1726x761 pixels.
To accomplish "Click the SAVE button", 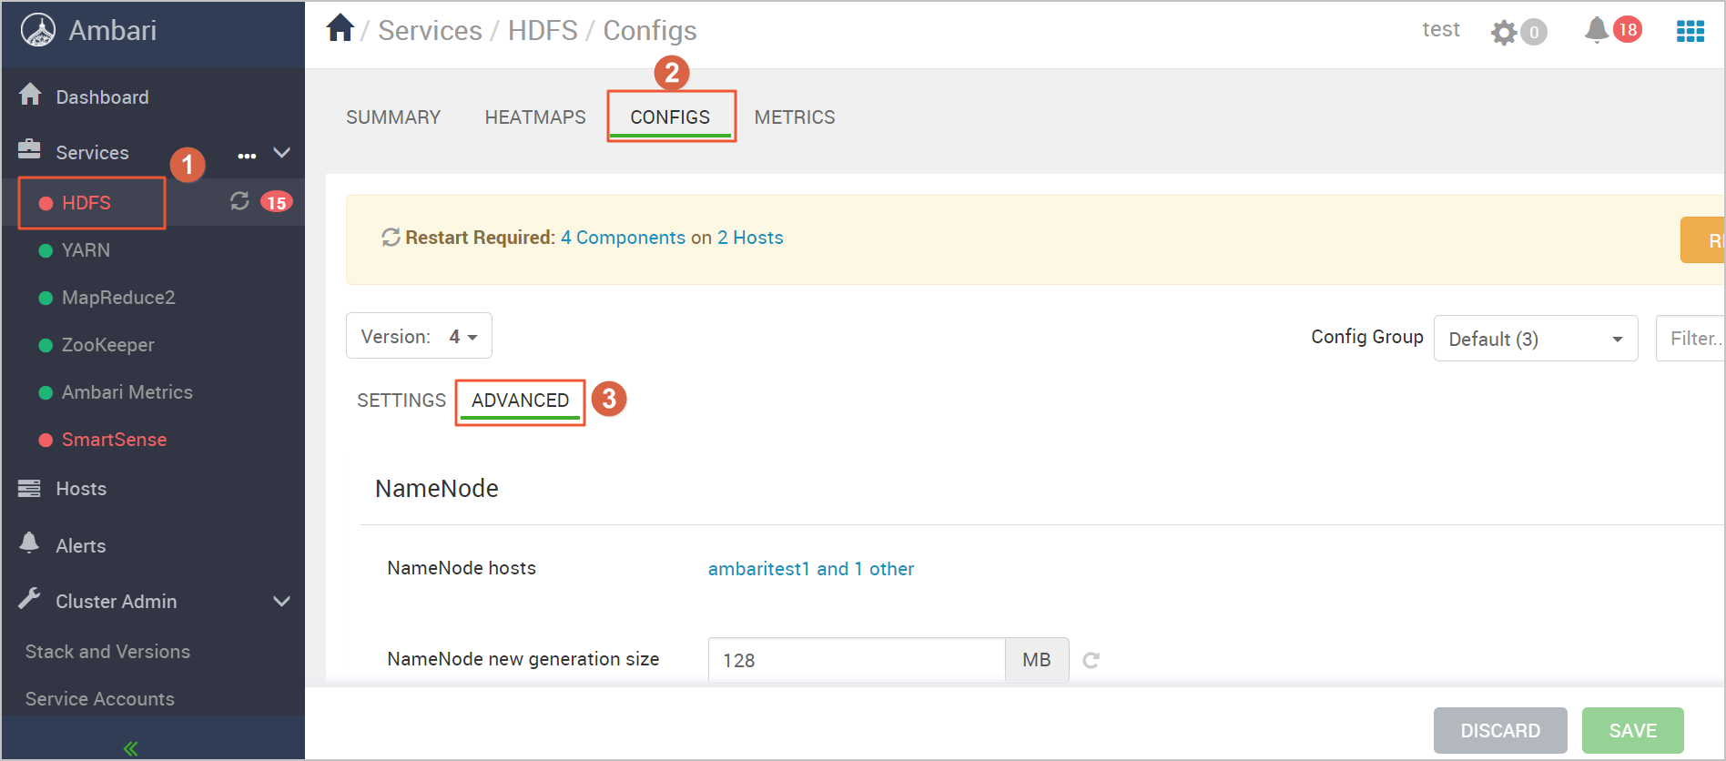I will 1633,730.
